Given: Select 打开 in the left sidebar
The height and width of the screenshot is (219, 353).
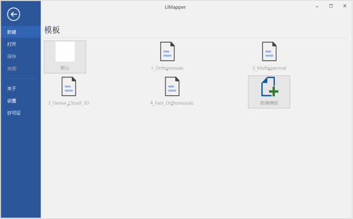Looking at the screenshot, I should [x=12, y=44].
